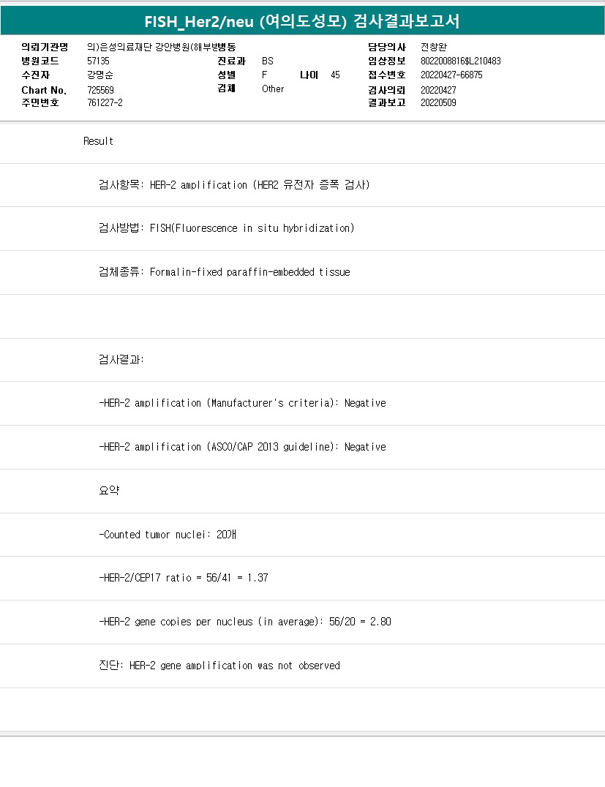The image size is (605, 787).
Task: Click the hospital code 57135
Action: (98, 61)
